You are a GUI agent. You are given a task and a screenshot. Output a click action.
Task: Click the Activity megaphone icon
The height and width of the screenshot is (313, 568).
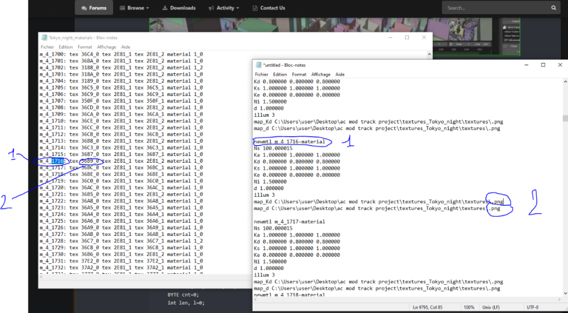coord(211,8)
